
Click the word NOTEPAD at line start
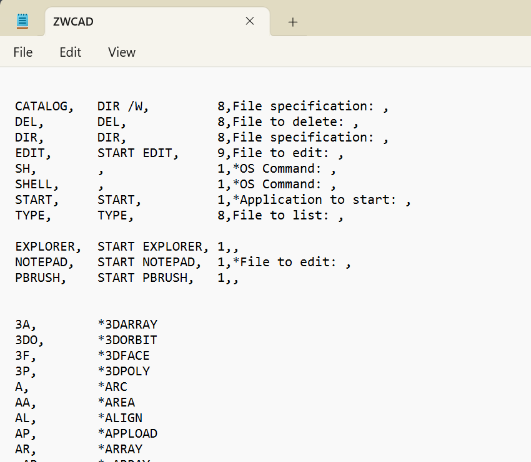coord(41,262)
